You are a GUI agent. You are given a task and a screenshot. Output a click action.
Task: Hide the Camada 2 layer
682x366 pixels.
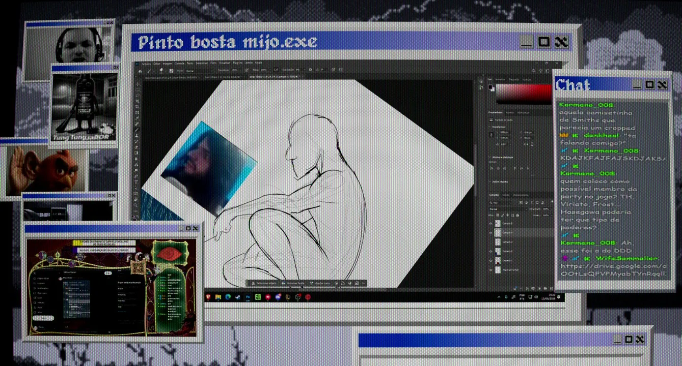(x=491, y=251)
